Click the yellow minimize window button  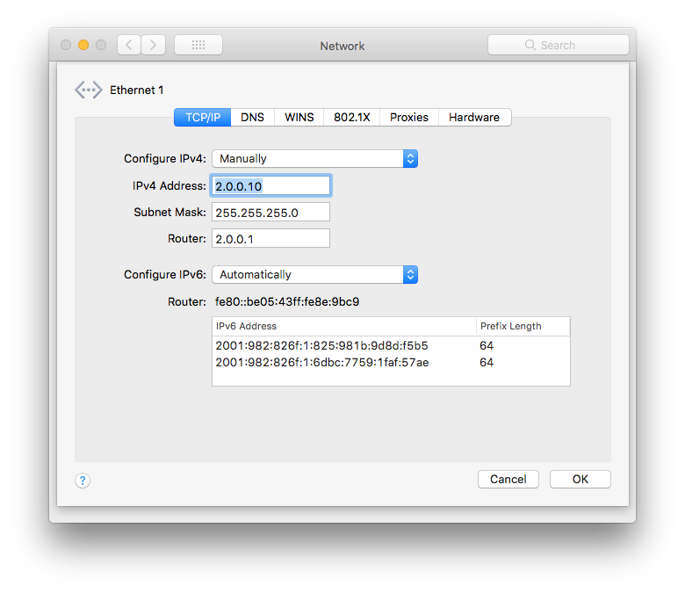click(83, 45)
